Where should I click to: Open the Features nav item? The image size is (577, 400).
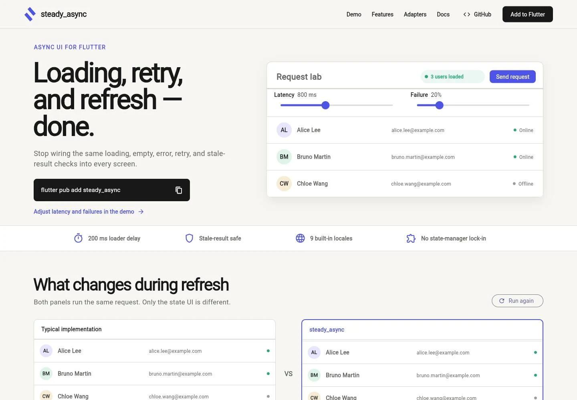point(382,14)
